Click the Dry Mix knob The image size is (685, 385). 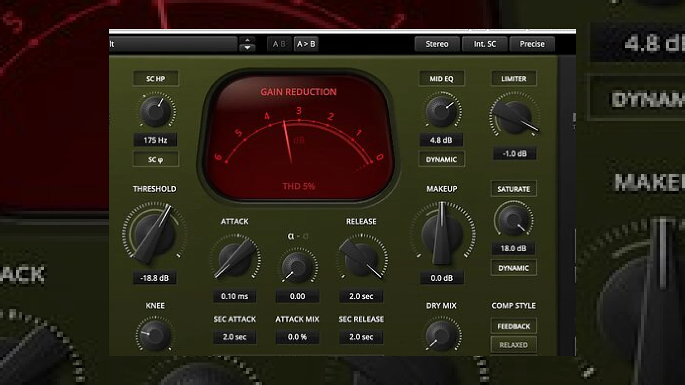click(441, 335)
